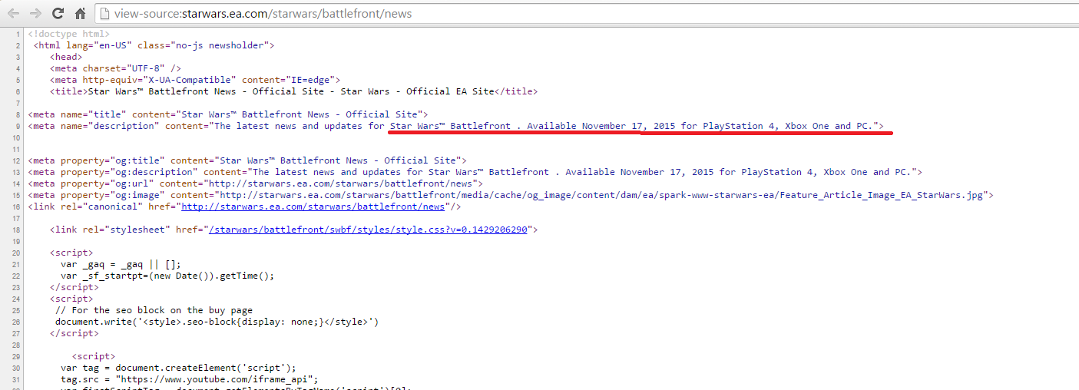Go to the Home page icon

click(x=80, y=14)
